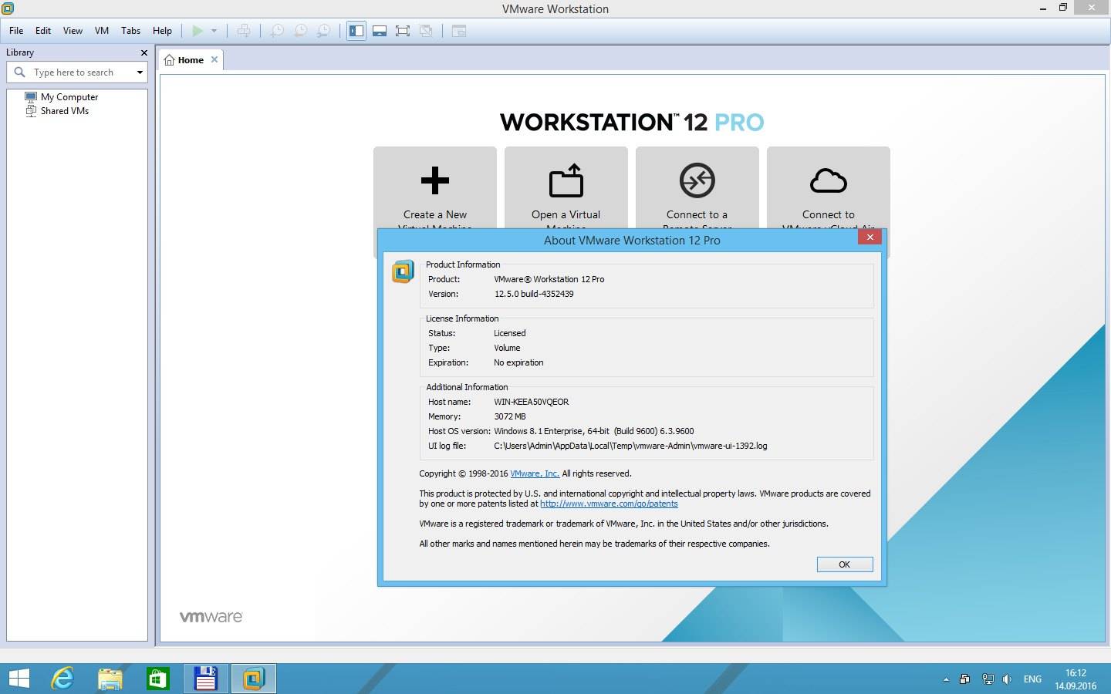
Task: Open the Windows Start button
Action: (x=19, y=679)
